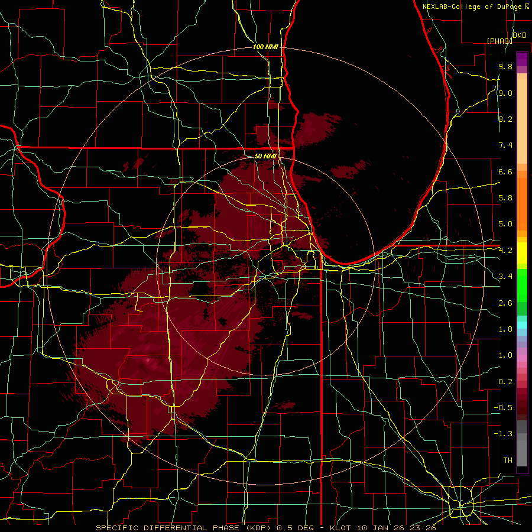This screenshot has width=532, height=532.
Task: Click the cyan band of the color scale
Action: (x=522, y=325)
